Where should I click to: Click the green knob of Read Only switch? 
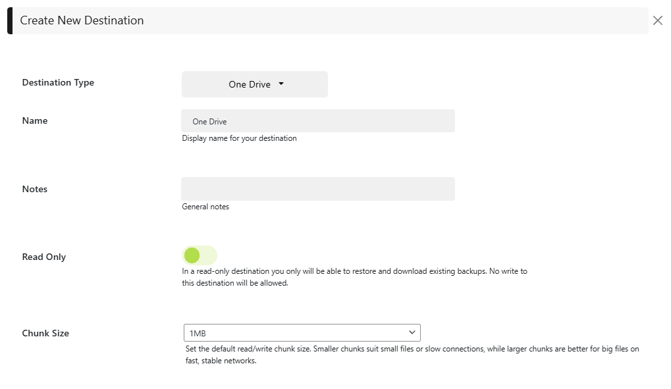[192, 255]
